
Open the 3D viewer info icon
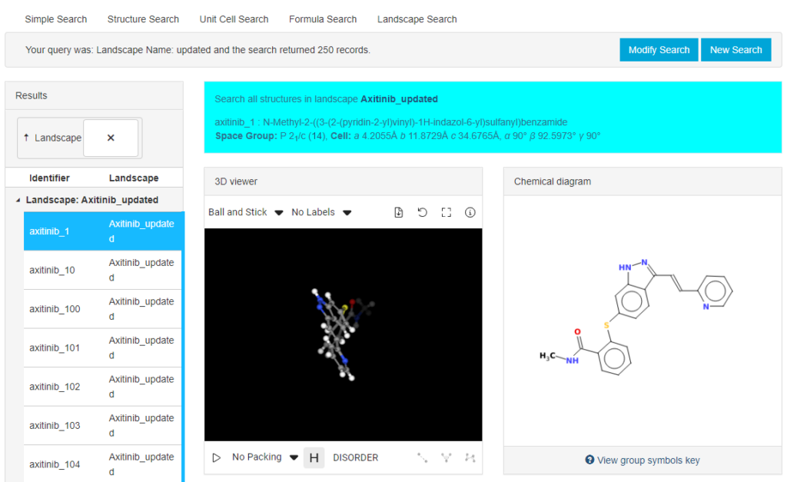pos(470,213)
